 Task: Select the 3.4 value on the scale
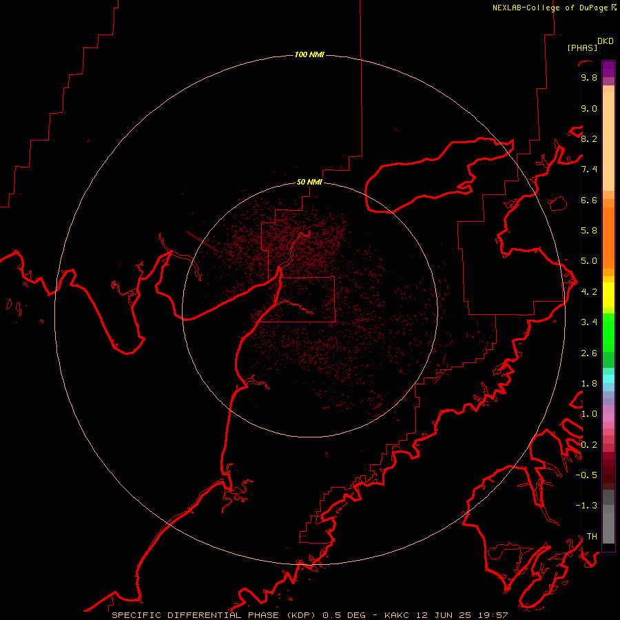[x=589, y=322]
